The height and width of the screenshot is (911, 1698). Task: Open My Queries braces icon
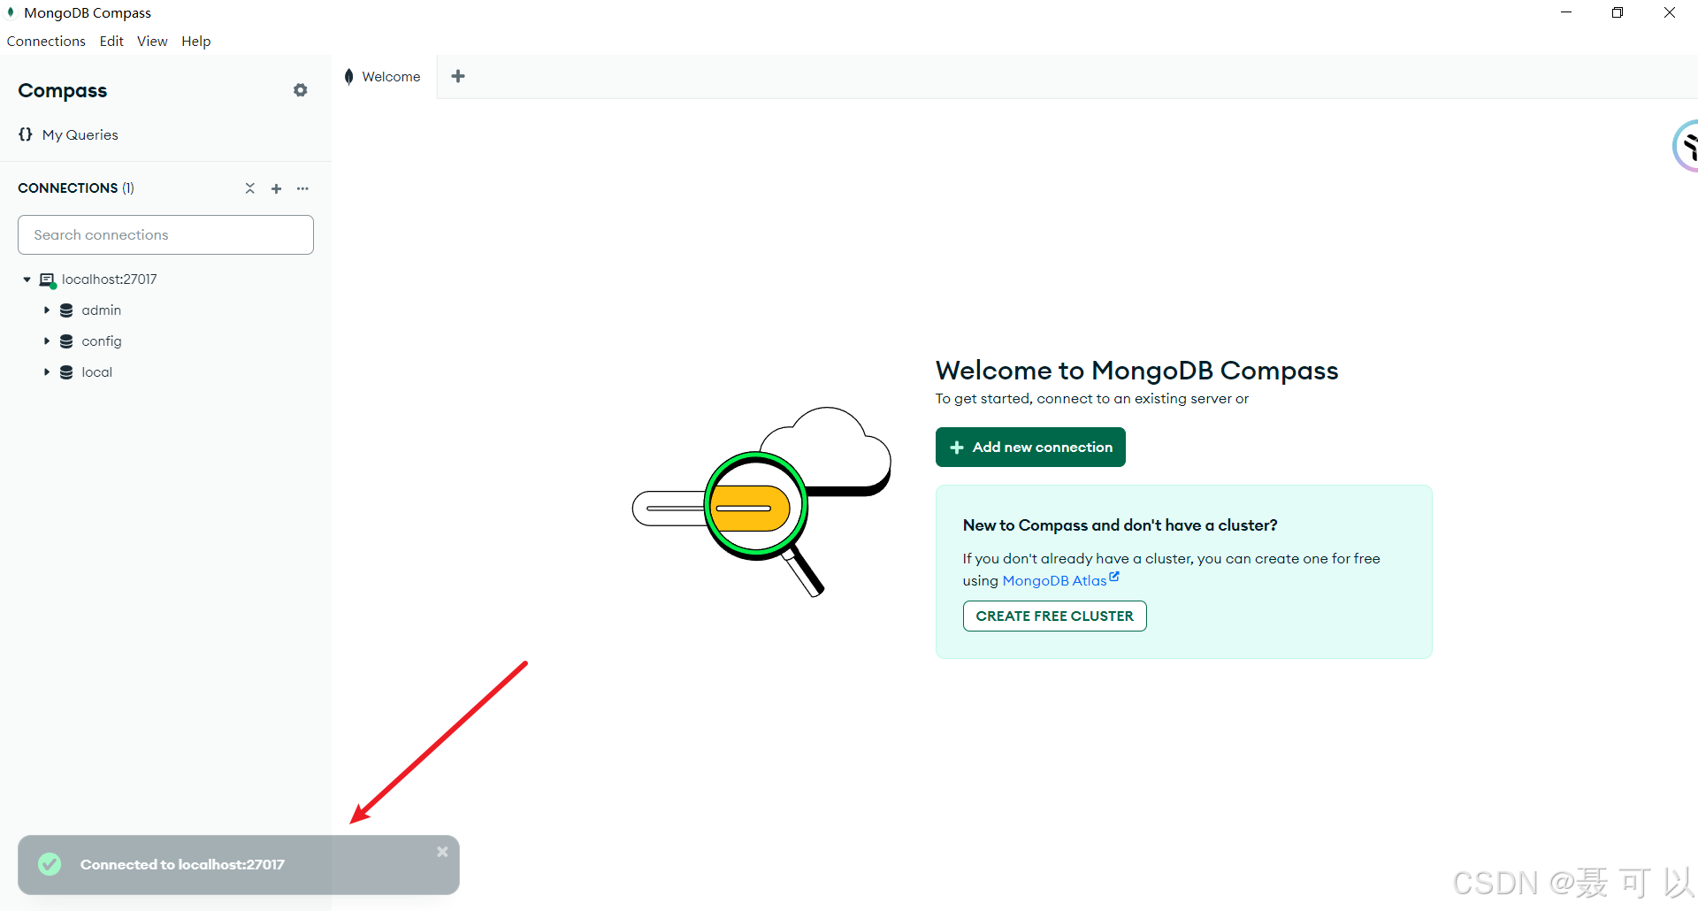(x=26, y=134)
